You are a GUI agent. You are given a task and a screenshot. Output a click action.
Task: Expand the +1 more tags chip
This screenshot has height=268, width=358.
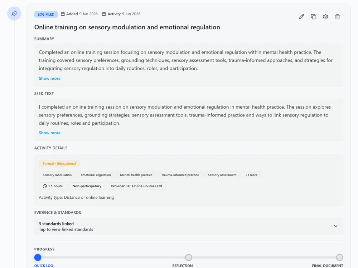coord(252,175)
